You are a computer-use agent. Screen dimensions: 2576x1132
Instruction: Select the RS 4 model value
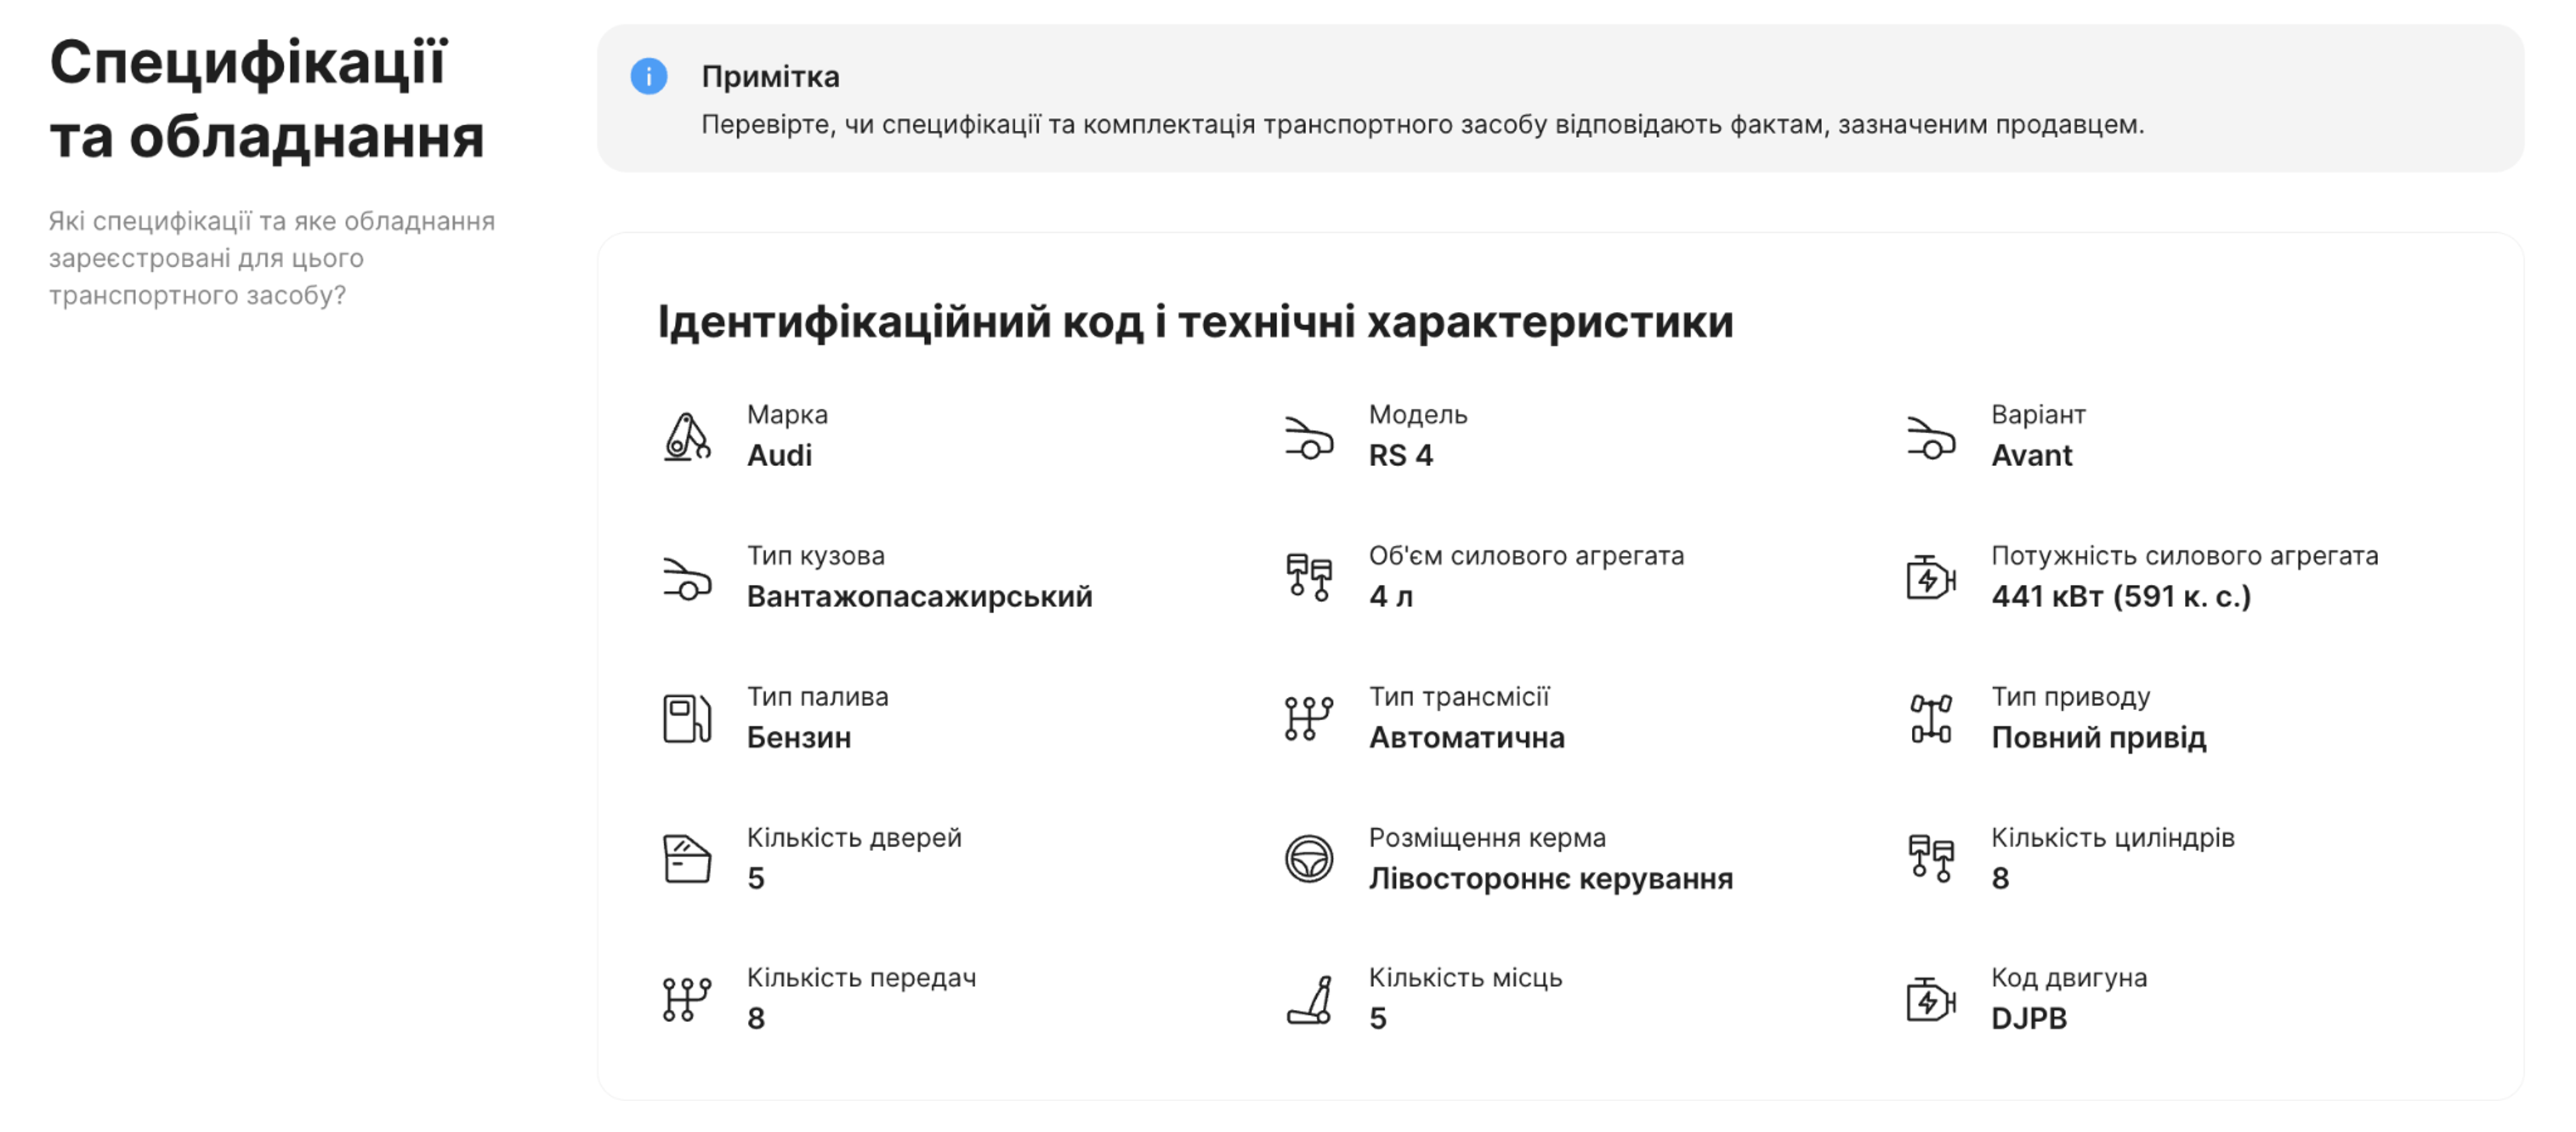pyautogui.click(x=1400, y=456)
